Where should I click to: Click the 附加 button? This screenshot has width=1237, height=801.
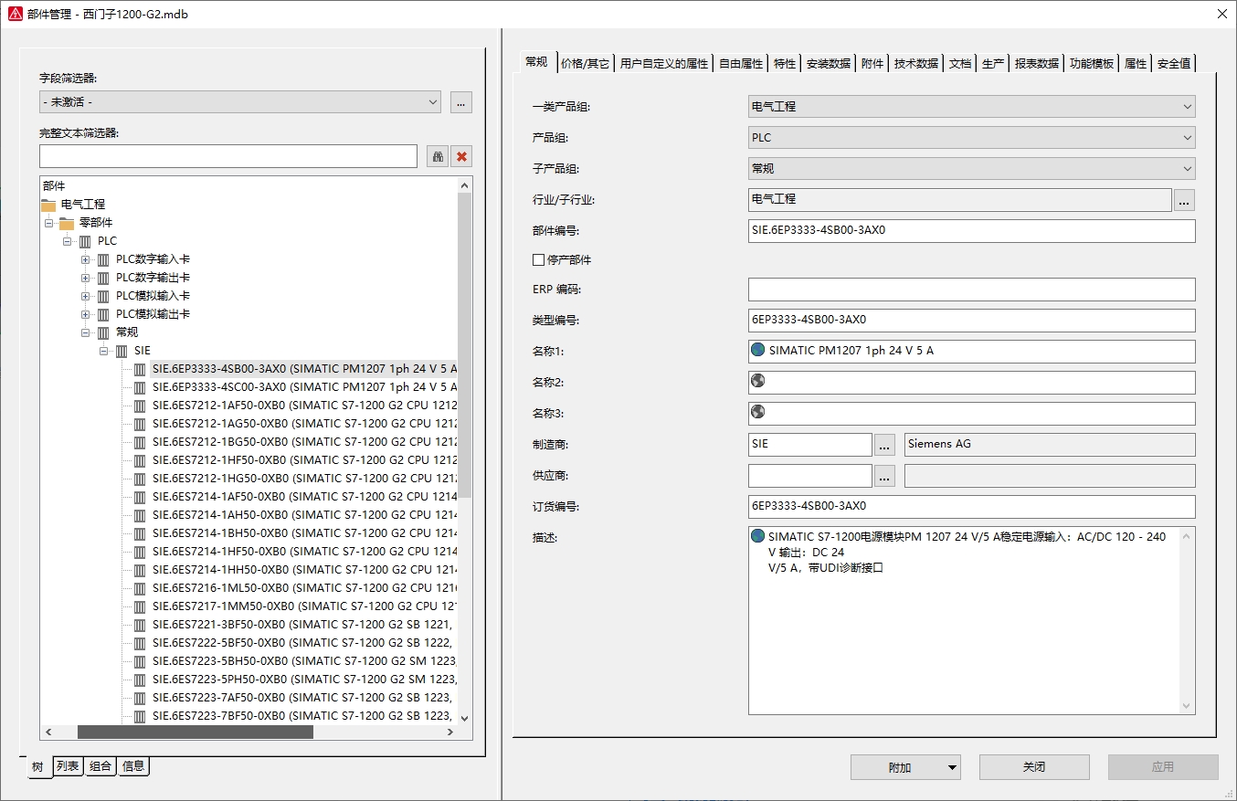pos(899,767)
